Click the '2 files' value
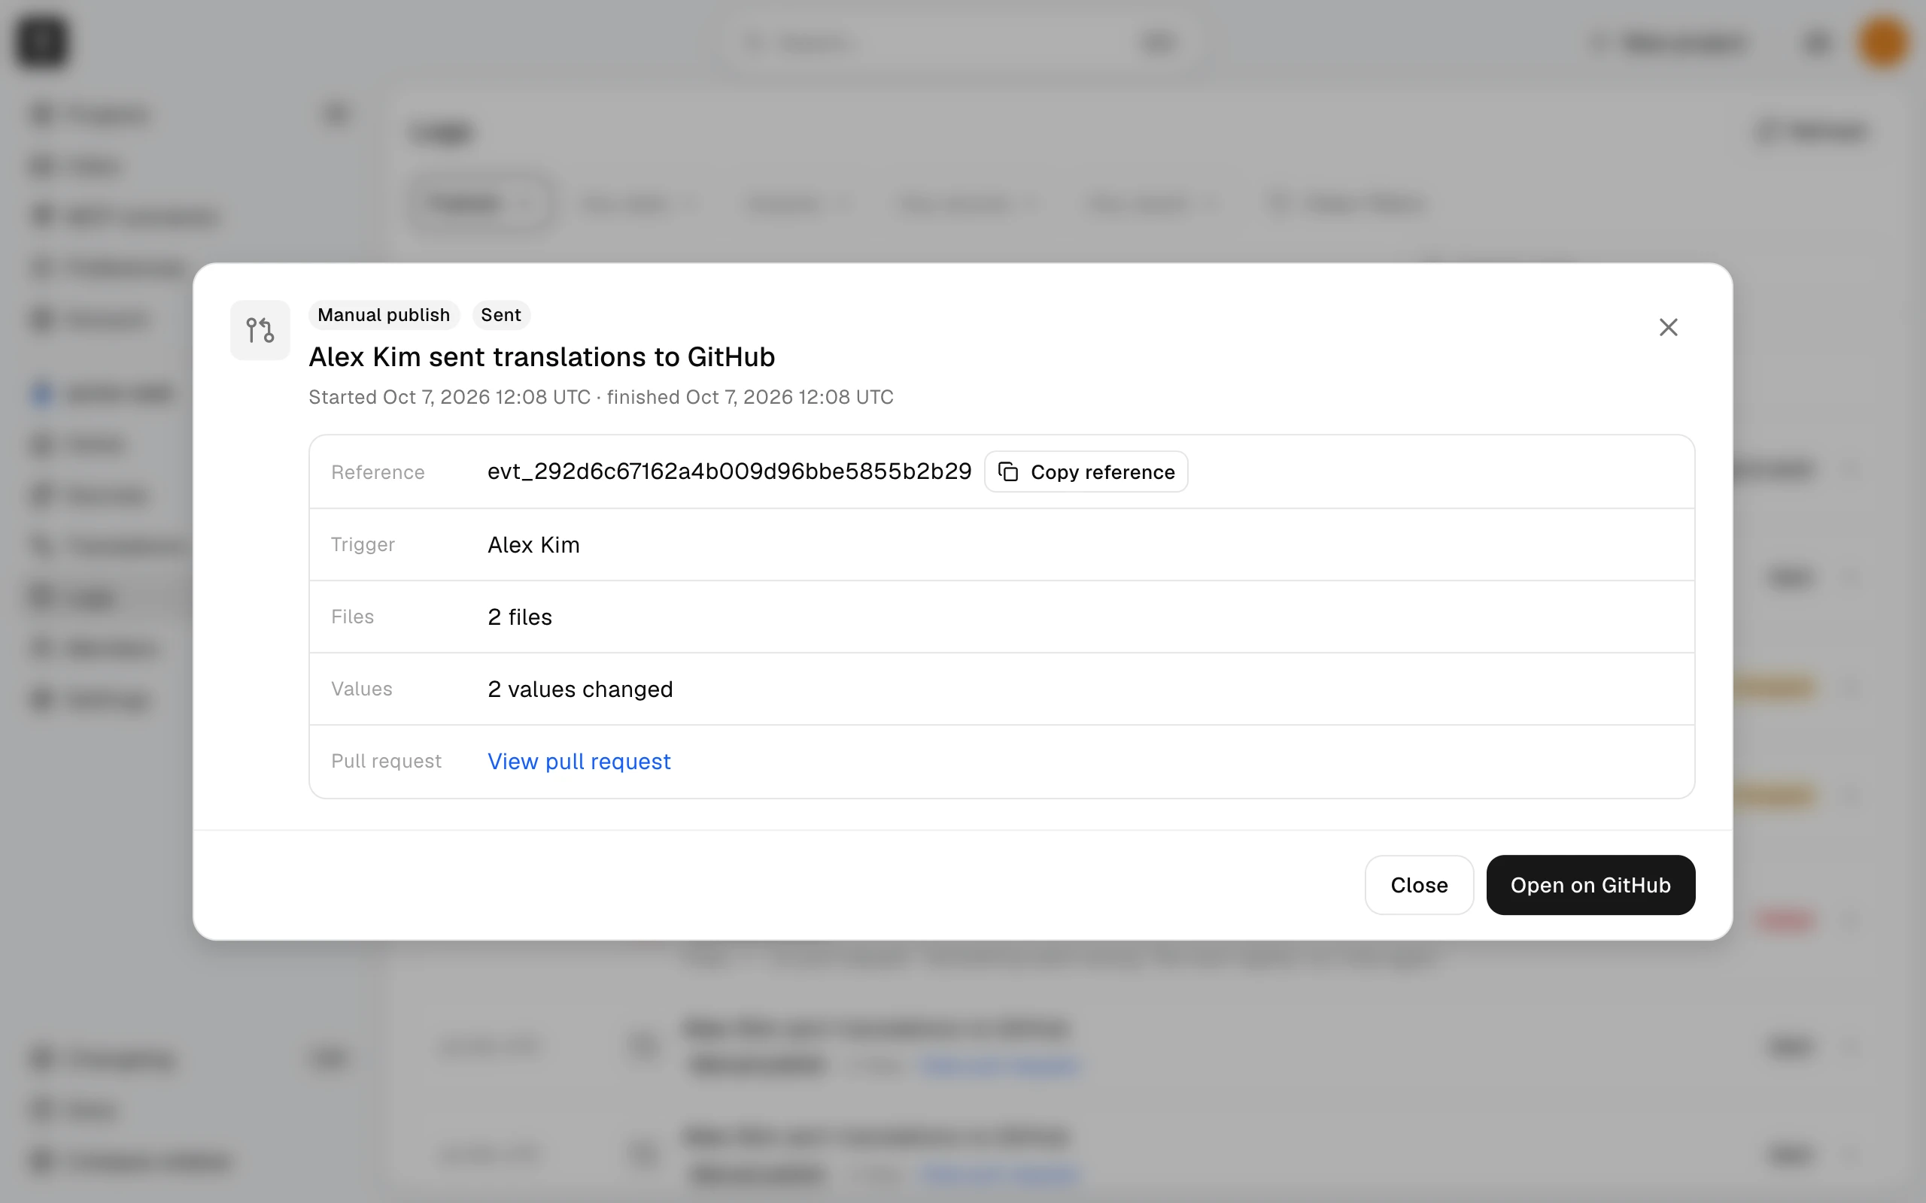The height and width of the screenshot is (1203, 1926). (520, 617)
